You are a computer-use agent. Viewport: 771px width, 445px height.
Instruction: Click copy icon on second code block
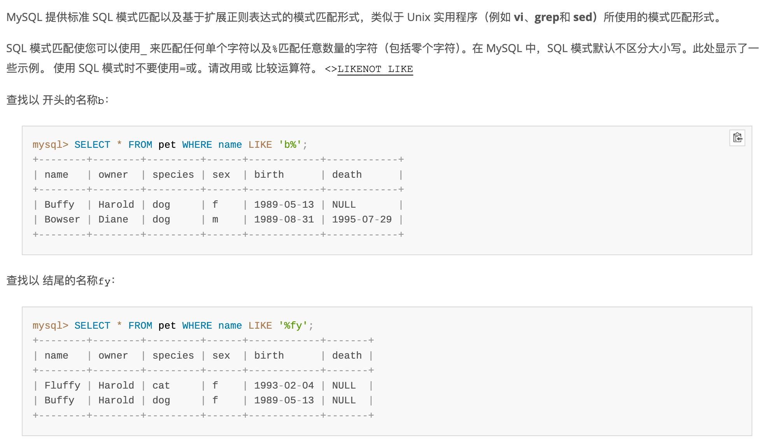pos(737,138)
